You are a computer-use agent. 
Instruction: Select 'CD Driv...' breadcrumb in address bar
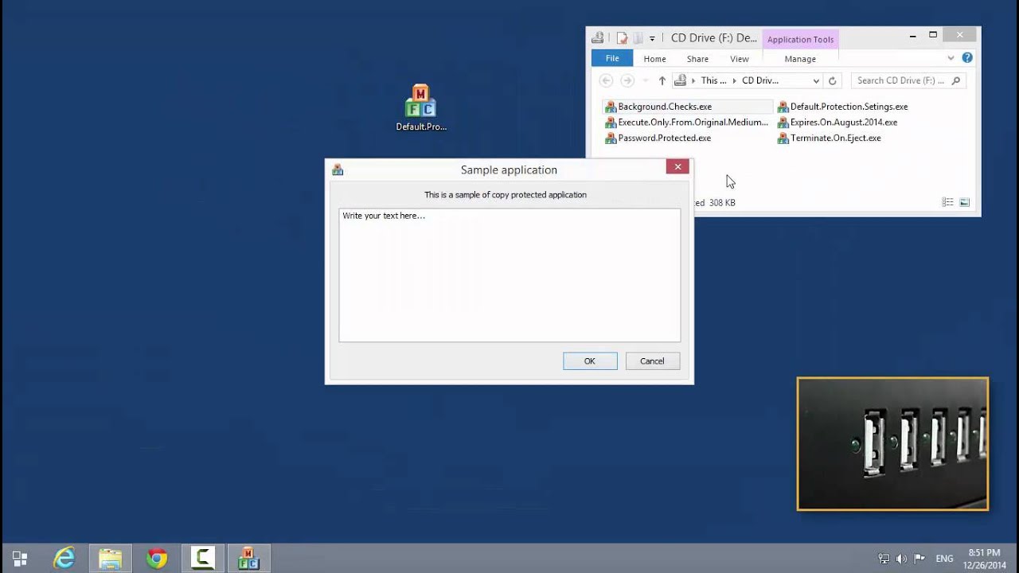pos(760,80)
